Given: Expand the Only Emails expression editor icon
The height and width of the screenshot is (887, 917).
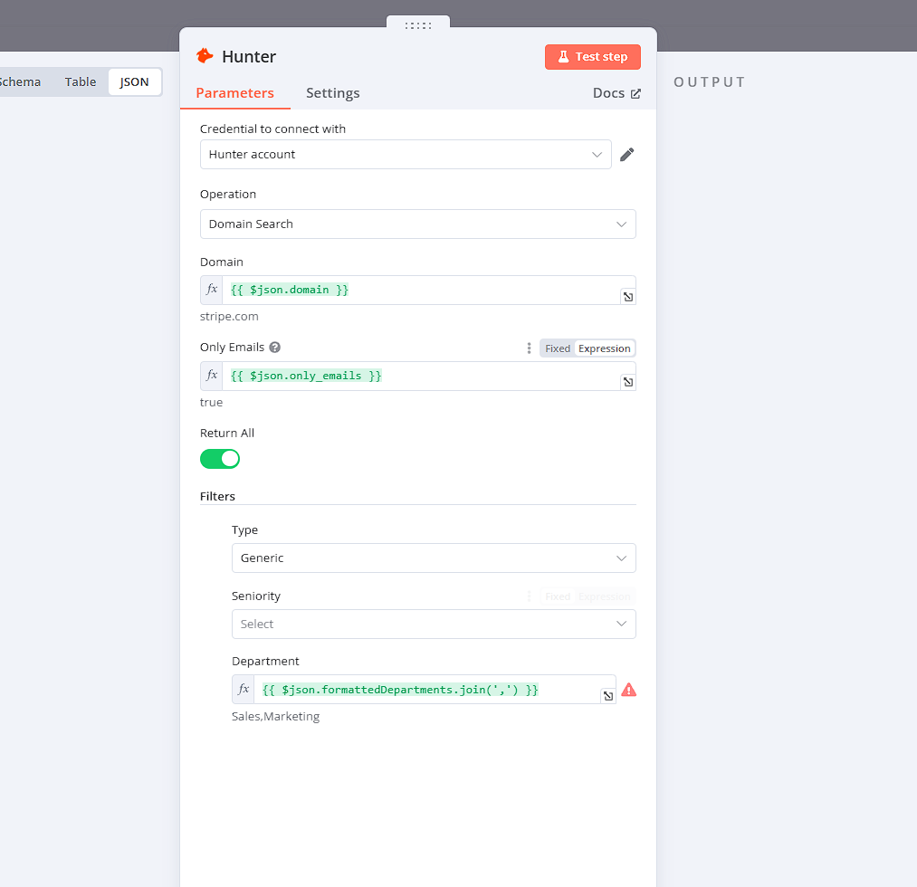Looking at the screenshot, I should [628, 382].
